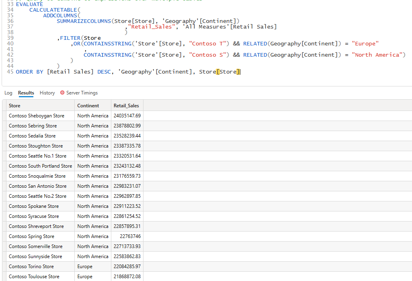Click the EVALUATE keyword on line 33
Screen dimensions: 412x281
pyautogui.click(x=29, y=4)
